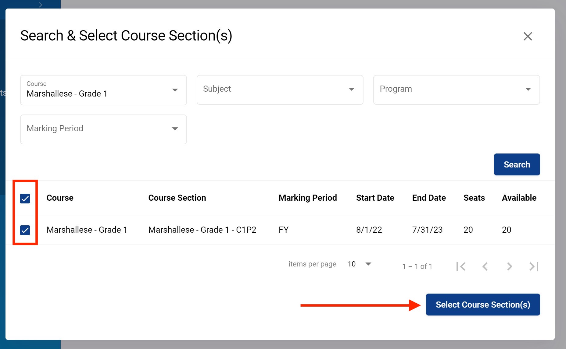Image resolution: width=566 pixels, height=349 pixels.
Task: Toggle the select-all checkbox in table header
Action: pyautogui.click(x=25, y=199)
